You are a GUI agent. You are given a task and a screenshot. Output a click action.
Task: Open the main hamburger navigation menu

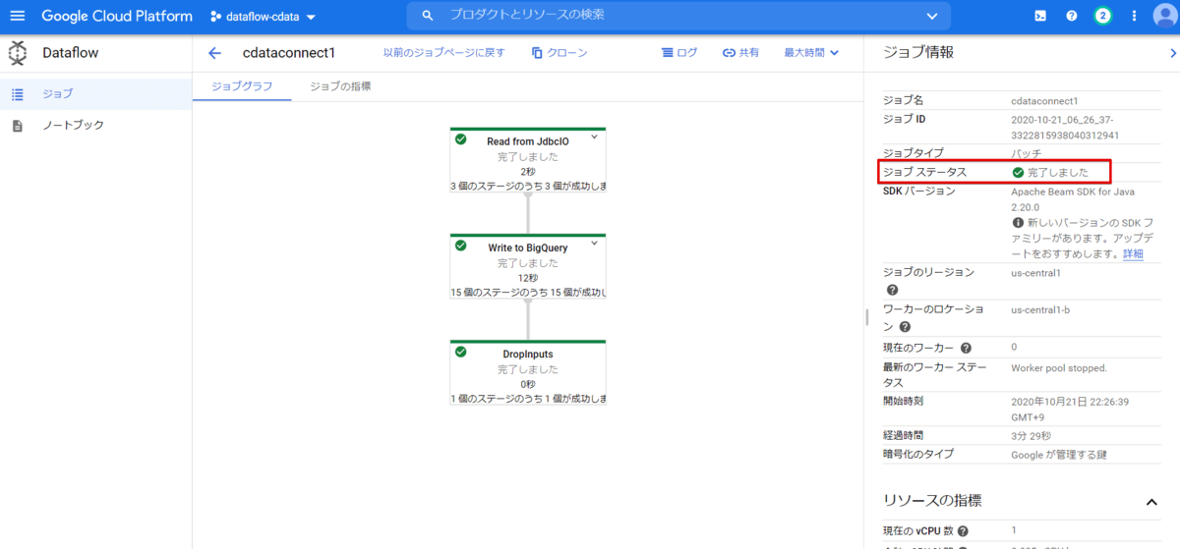[17, 17]
